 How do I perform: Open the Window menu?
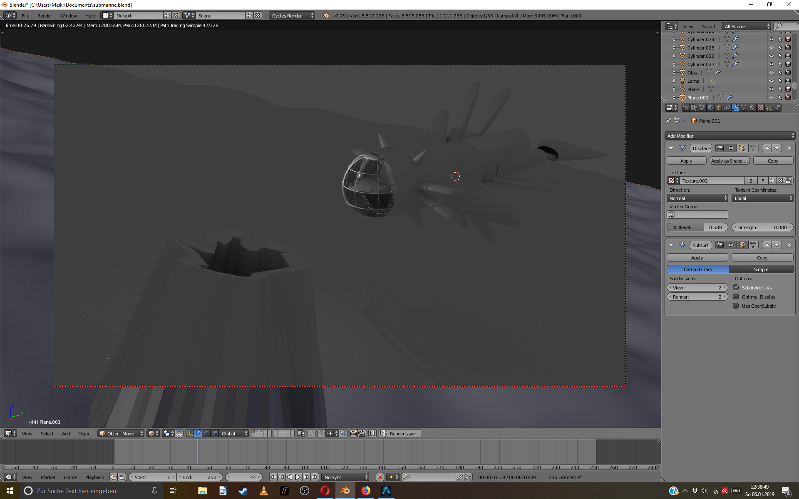pos(68,15)
